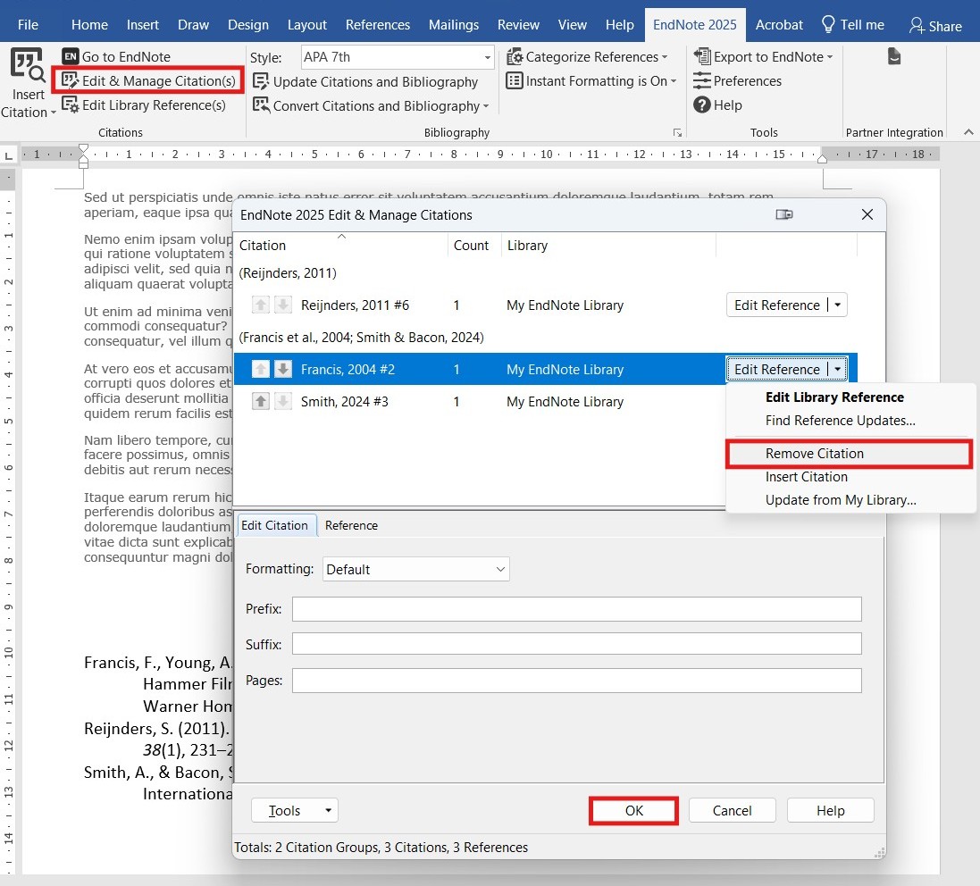The width and height of the screenshot is (980, 886).
Task: Open Edit Library Reference(s)
Action: (x=143, y=105)
